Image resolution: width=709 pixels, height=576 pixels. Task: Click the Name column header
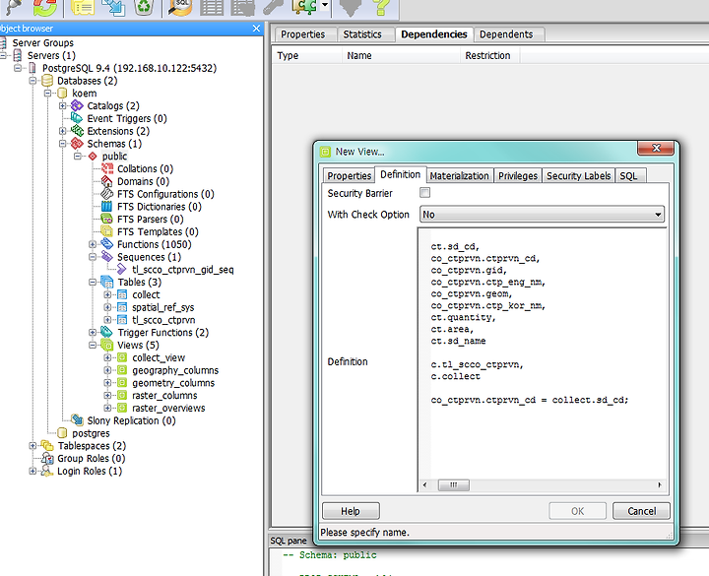click(401, 55)
